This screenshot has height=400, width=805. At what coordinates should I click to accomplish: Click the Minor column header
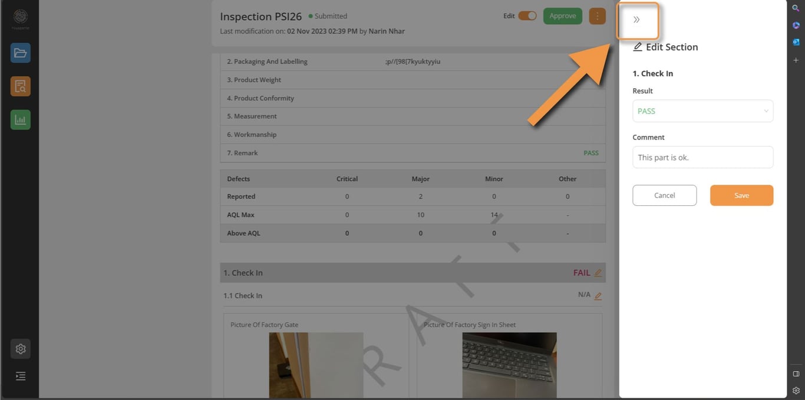494,179
